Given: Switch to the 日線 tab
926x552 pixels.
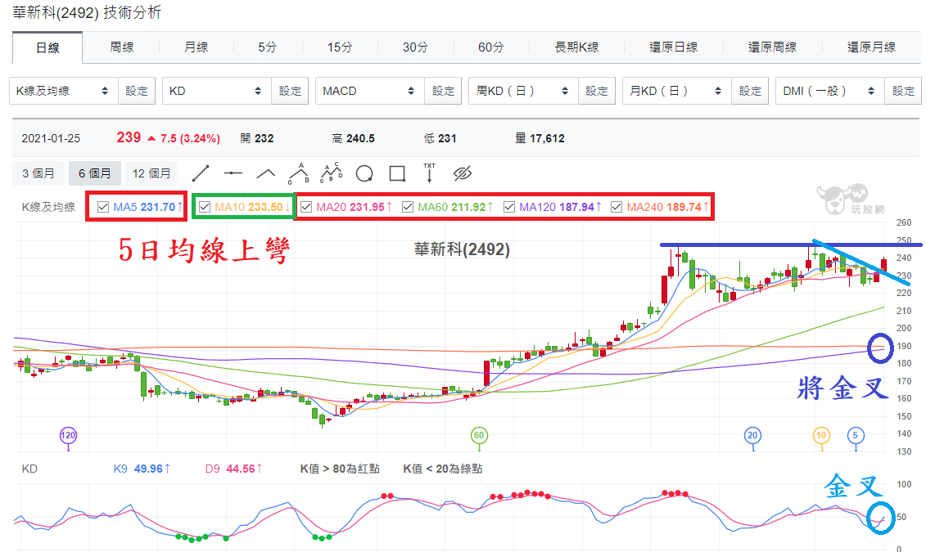Looking at the screenshot, I should click(x=47, y=47).
